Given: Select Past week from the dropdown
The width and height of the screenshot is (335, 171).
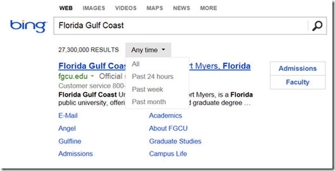Looking at the screenshot, I should (148, 89).
